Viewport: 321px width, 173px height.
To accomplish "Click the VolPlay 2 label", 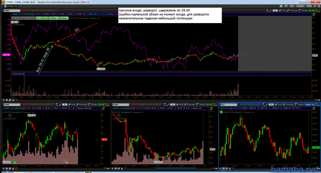I will coord(64,18).
